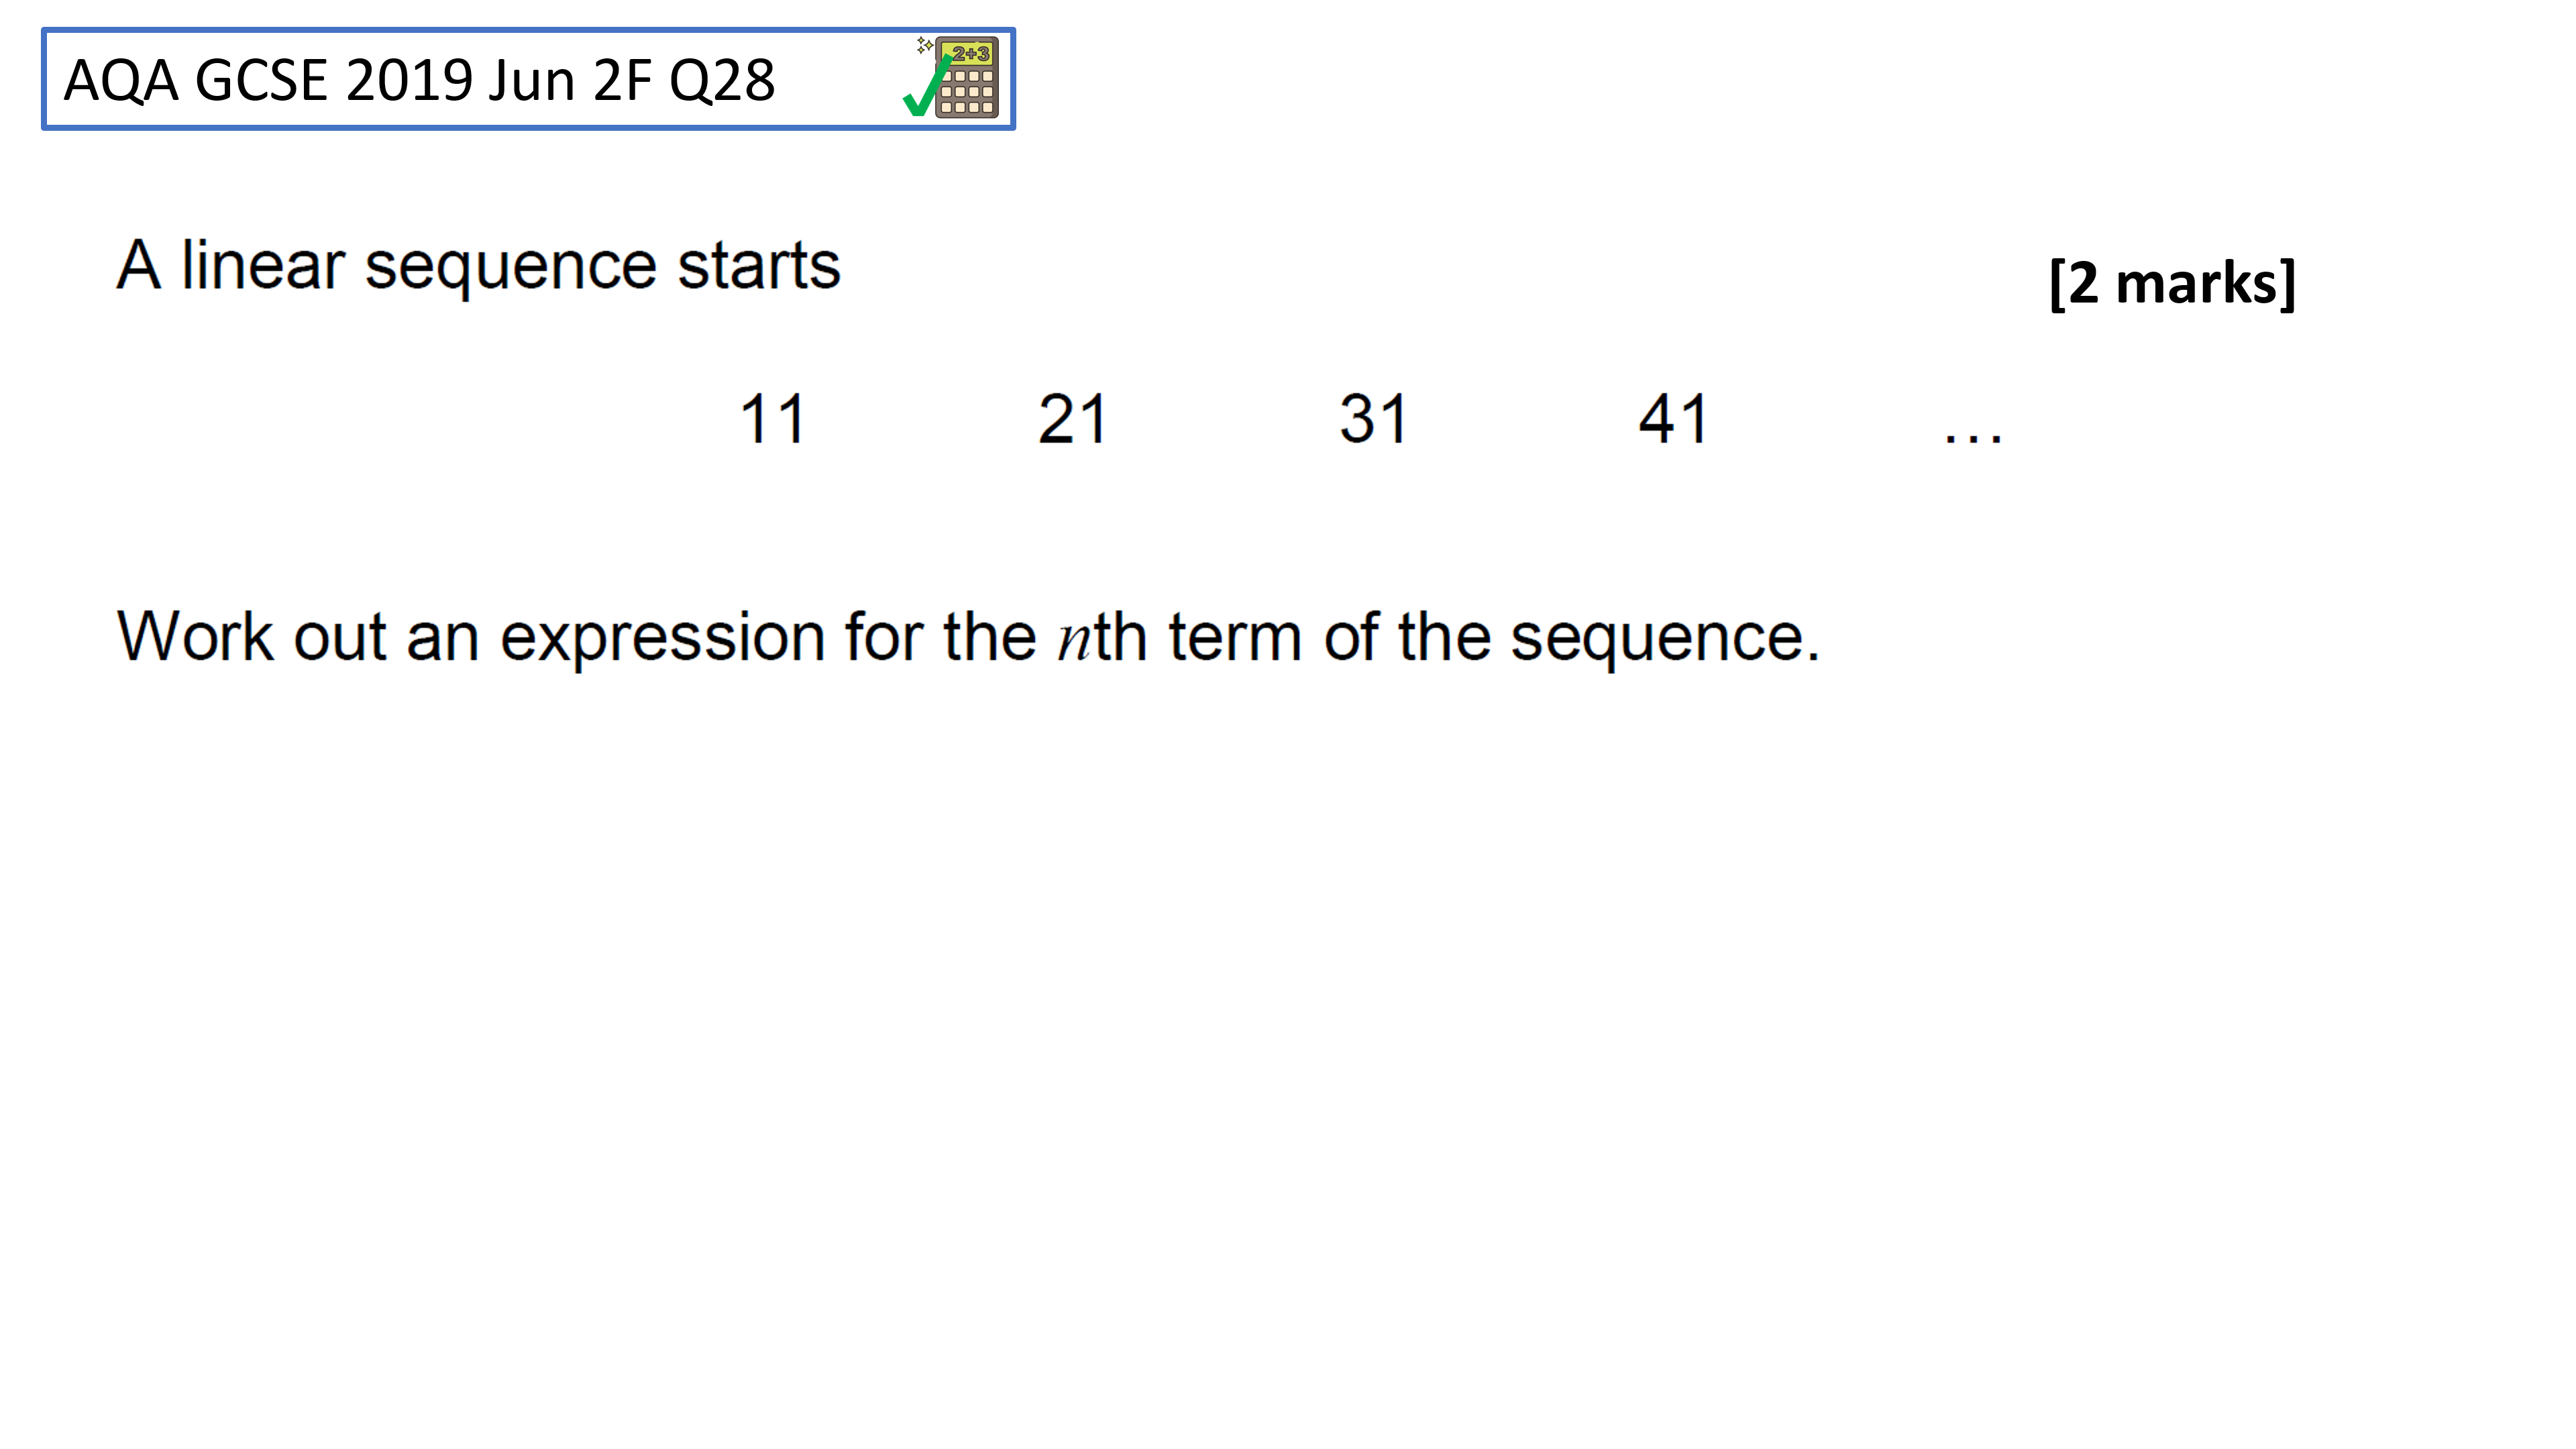This screenshot has height=1449, width=2576.
Task: Click 'Q28' in the title box
Action: tap(722, 81)
